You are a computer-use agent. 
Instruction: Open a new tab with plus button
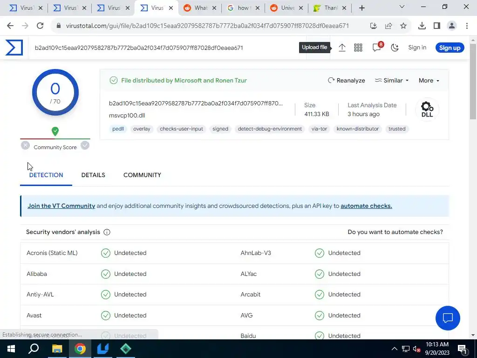point(361,8)
